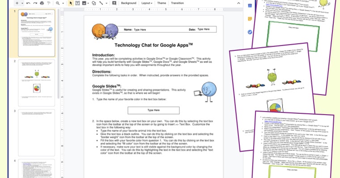Select slide 4 thumbnail in the filmstrip
Screen dimensions: 340x178
(36, 169)
